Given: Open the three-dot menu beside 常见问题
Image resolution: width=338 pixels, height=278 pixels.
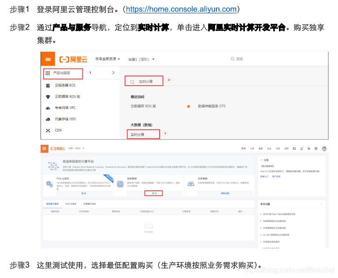Looking at the screenshot, I should click(321, 204).
